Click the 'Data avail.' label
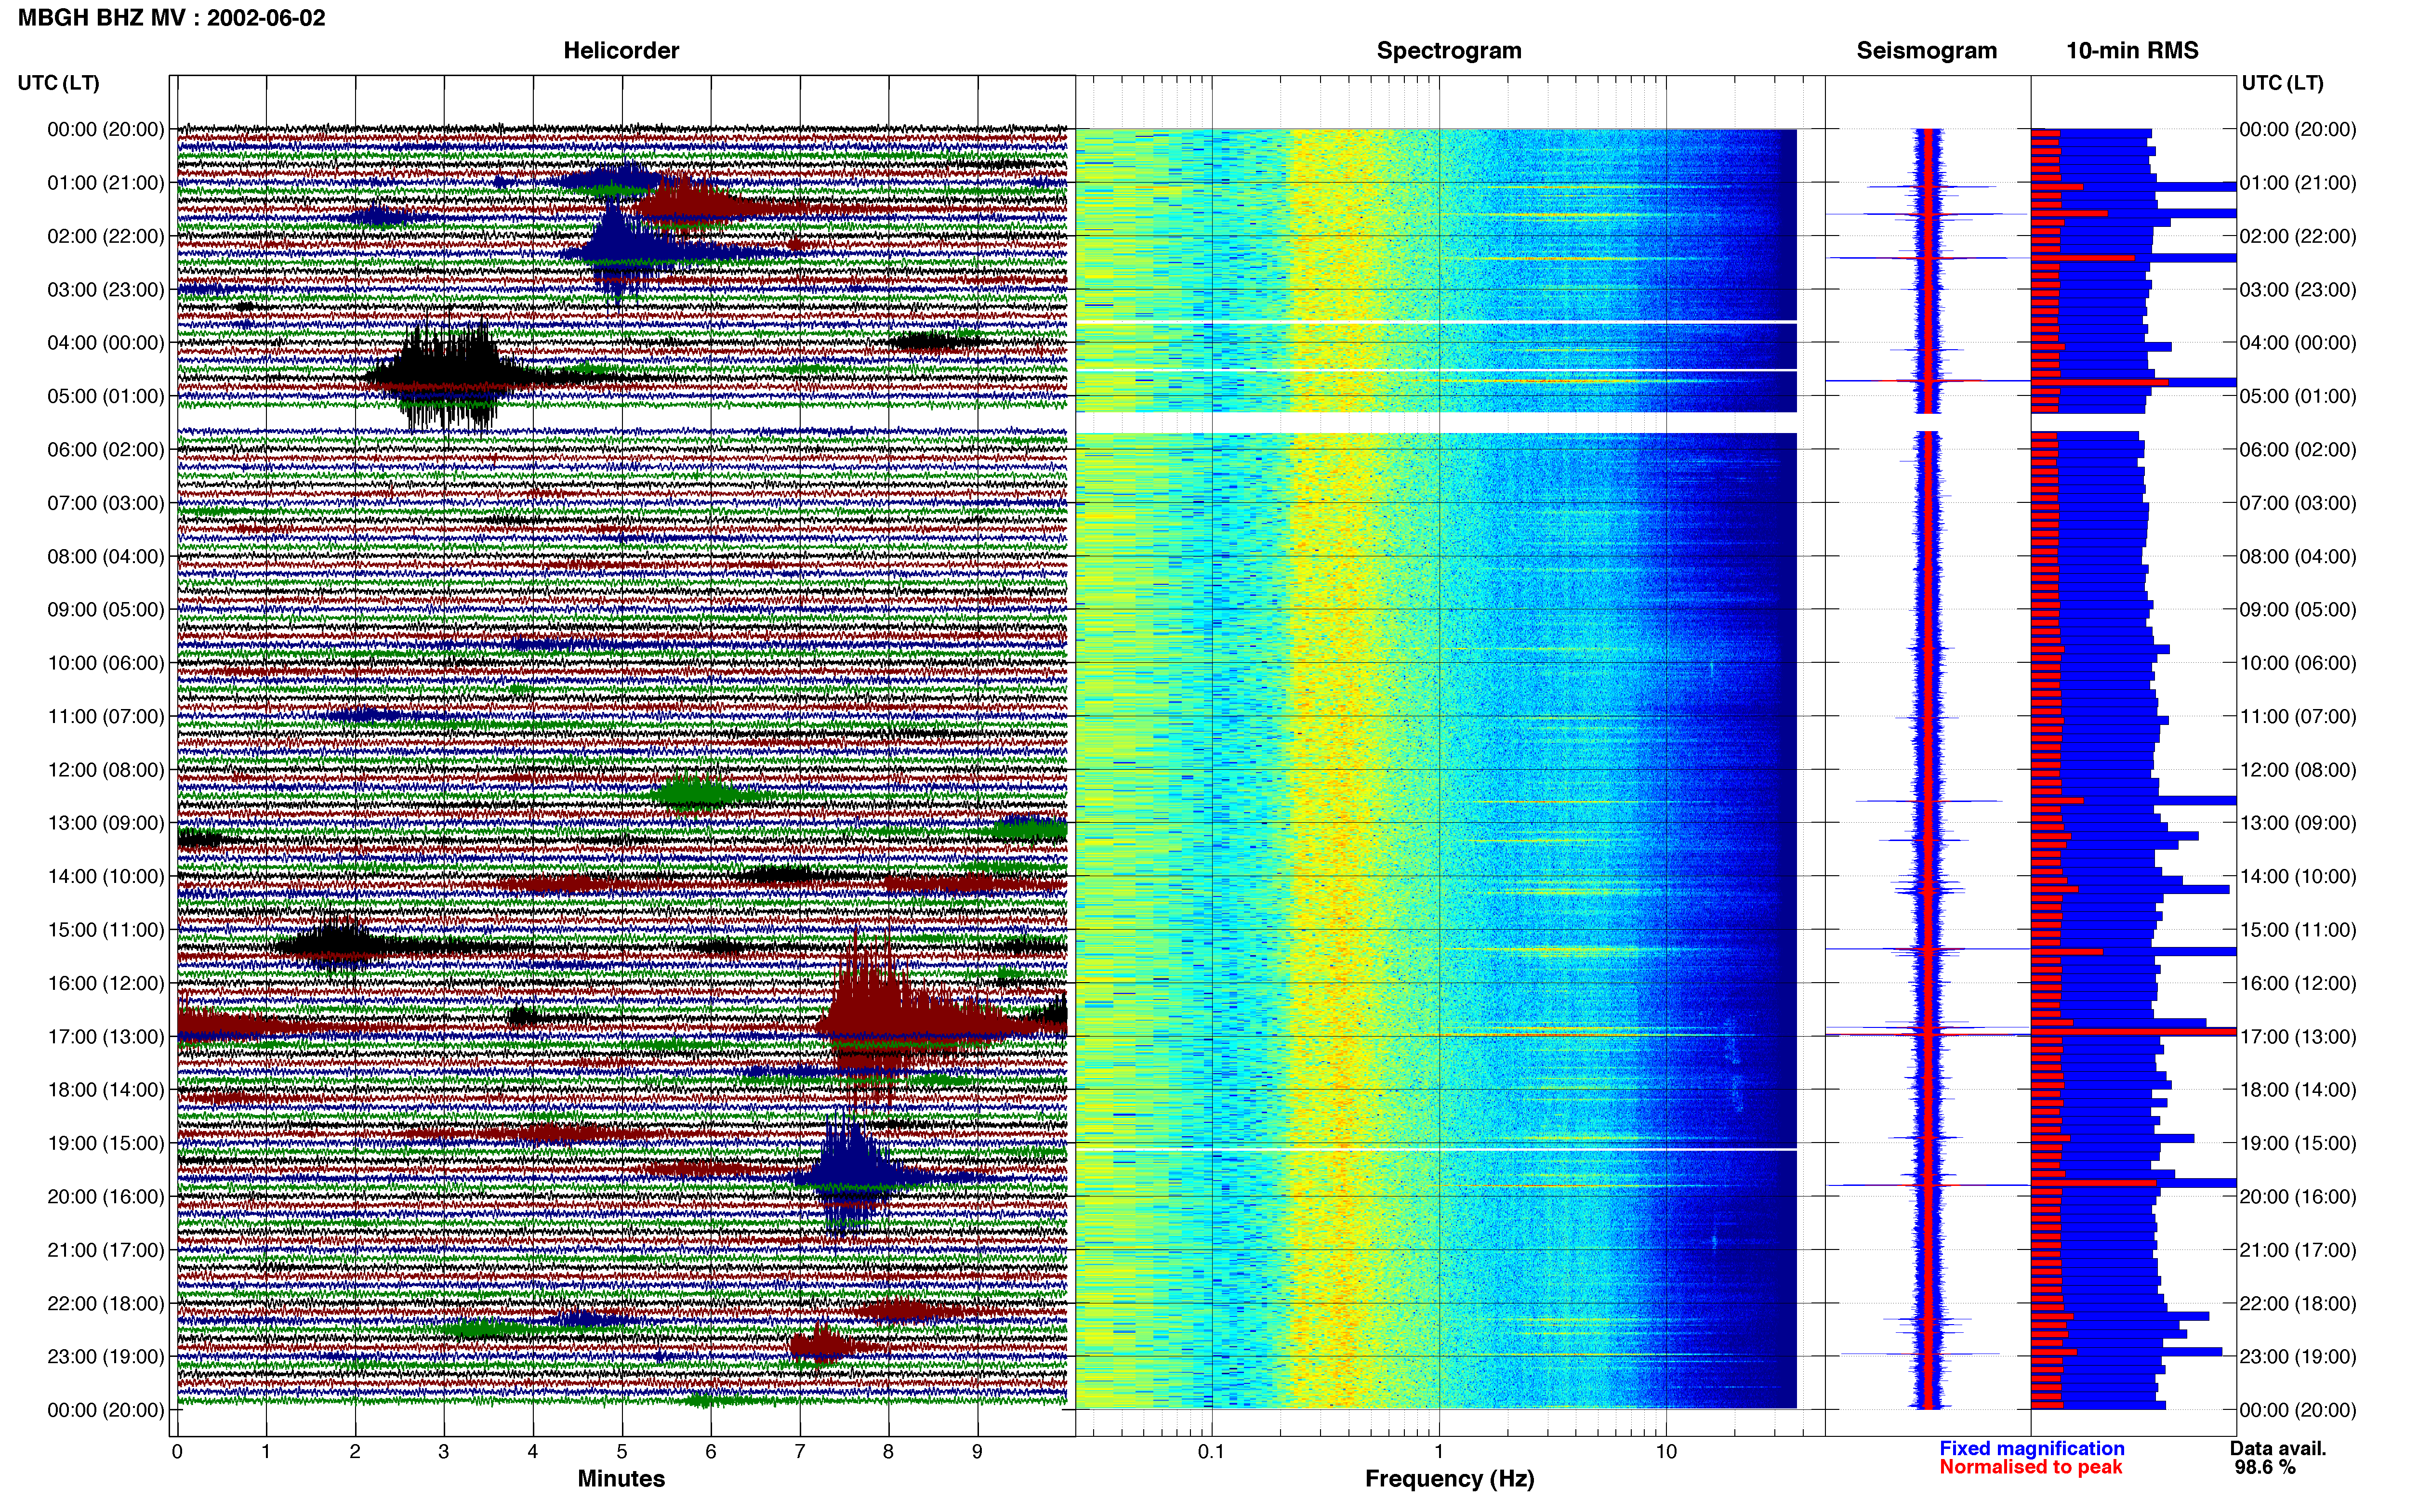The width and height of the screenshot is (2418, 1512). pyautogui.click(x=2278, y=1448)
